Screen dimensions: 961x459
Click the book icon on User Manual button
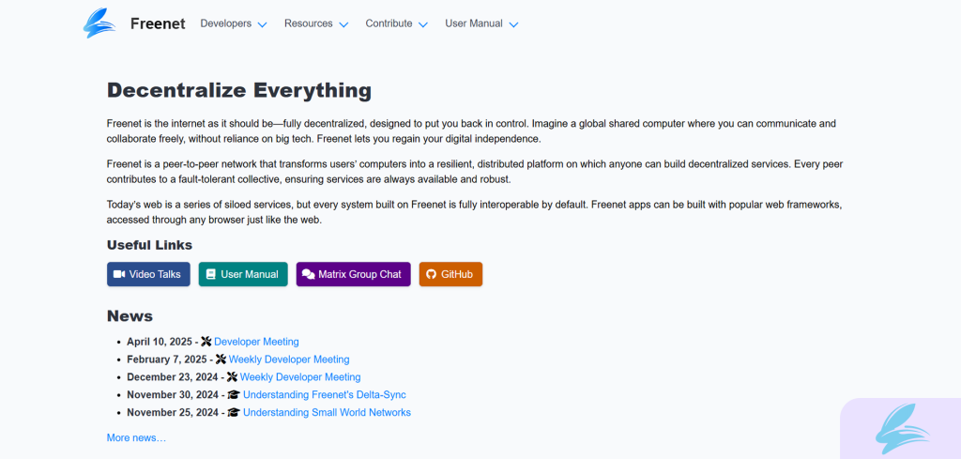(211, 274)
